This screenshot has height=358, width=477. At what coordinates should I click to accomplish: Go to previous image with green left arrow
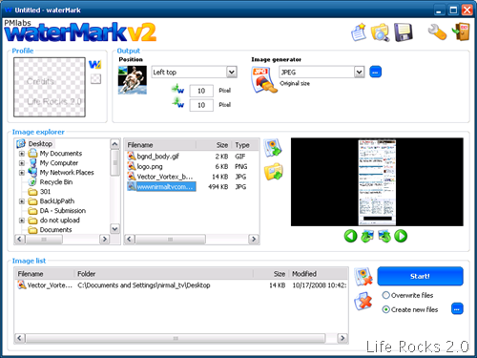point(350,236)
